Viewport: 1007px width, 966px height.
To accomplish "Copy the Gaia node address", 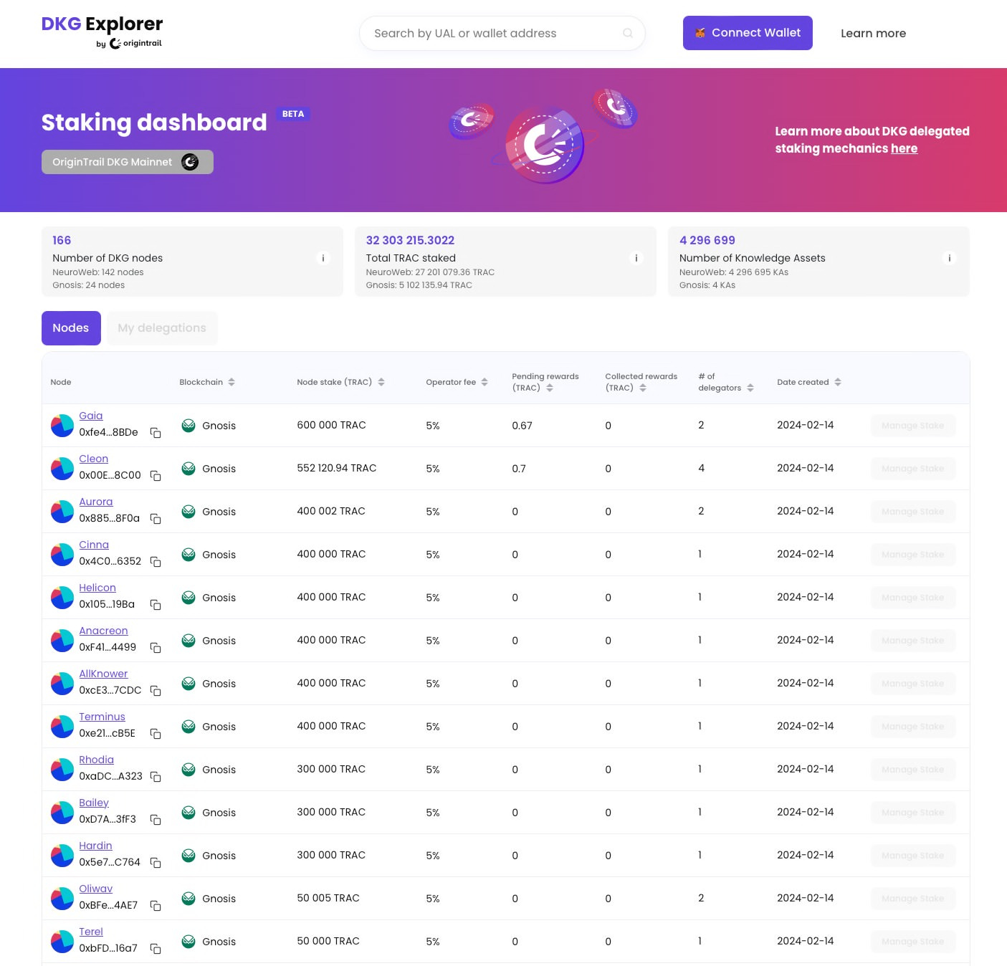I will 156,433.
